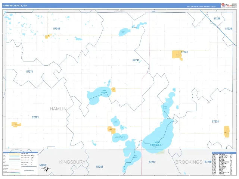The image size is (239, 179).
Task: Click the orange line sample in legend
Action: pyautogui.click(x=15, y=154)
